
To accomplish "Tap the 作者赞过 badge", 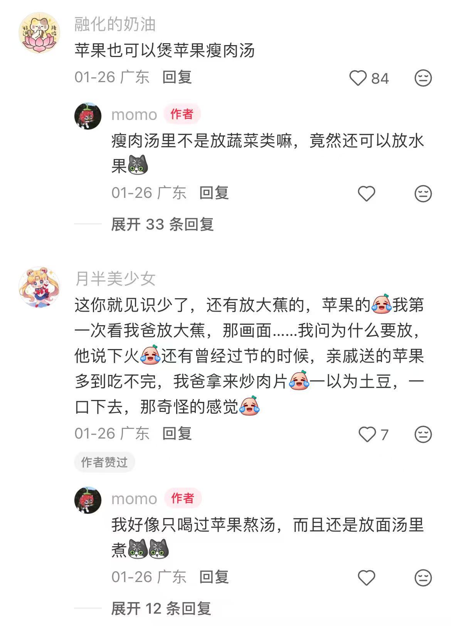I will click(x=104, y=462).
